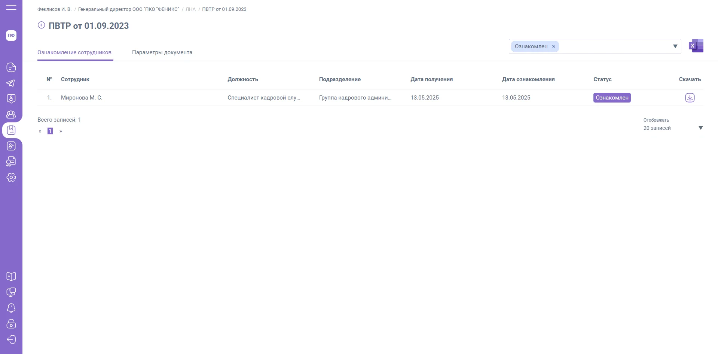Go to next page in pagination

61,131
